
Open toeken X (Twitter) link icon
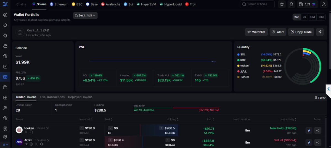(26, 132)
